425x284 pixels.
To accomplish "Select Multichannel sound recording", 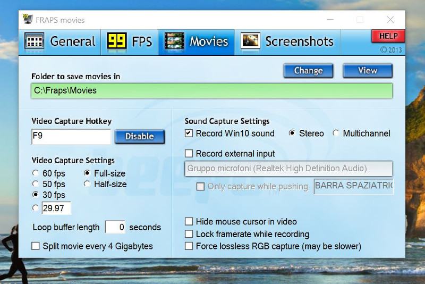I will pos(362,133).
